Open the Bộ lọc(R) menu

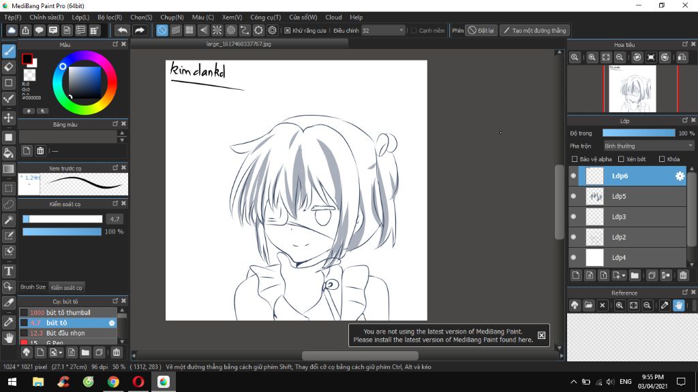click(110, 17)
